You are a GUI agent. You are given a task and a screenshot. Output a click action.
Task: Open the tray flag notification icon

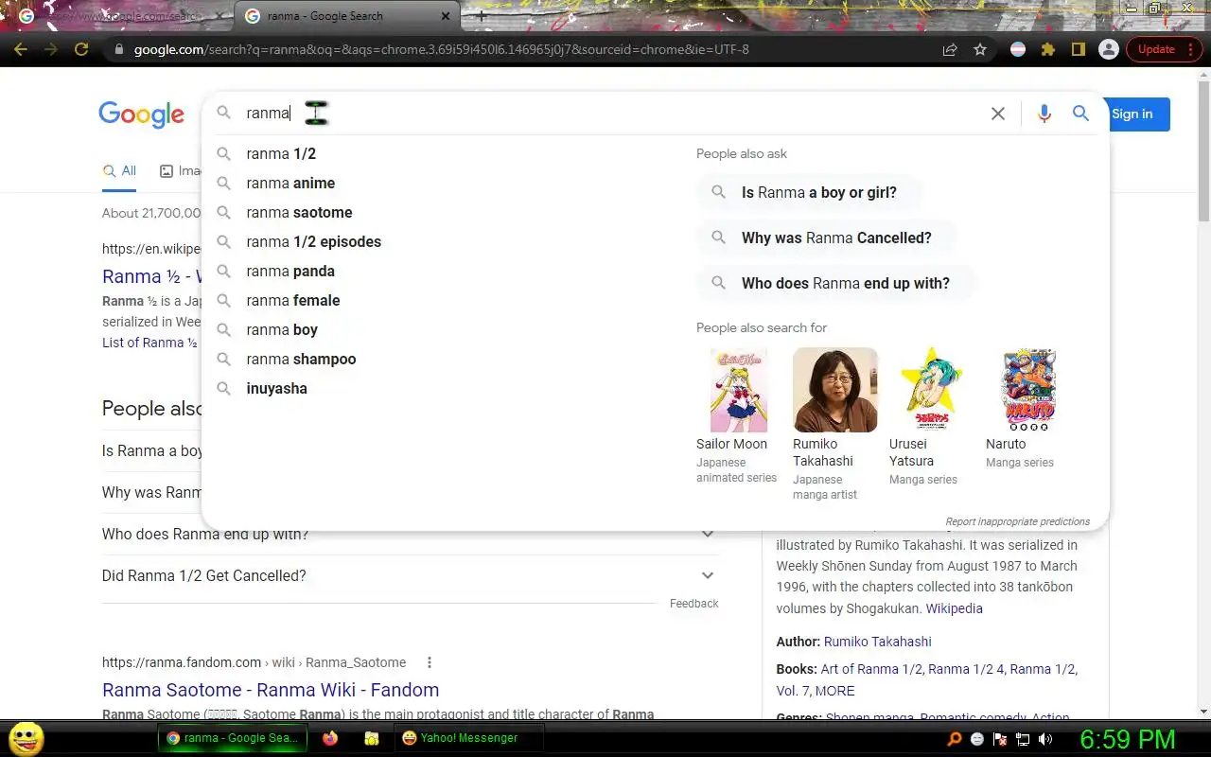(x=1000, y=739)
